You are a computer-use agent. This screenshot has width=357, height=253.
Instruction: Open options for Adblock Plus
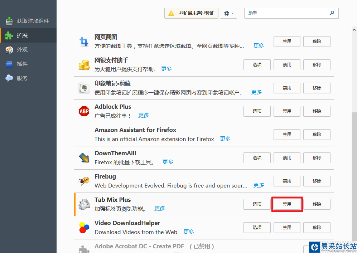257,111
